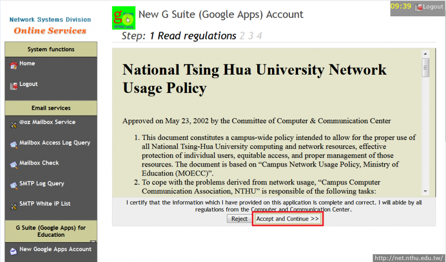Click the Mailbox Check icon

[x=13, y=165]
